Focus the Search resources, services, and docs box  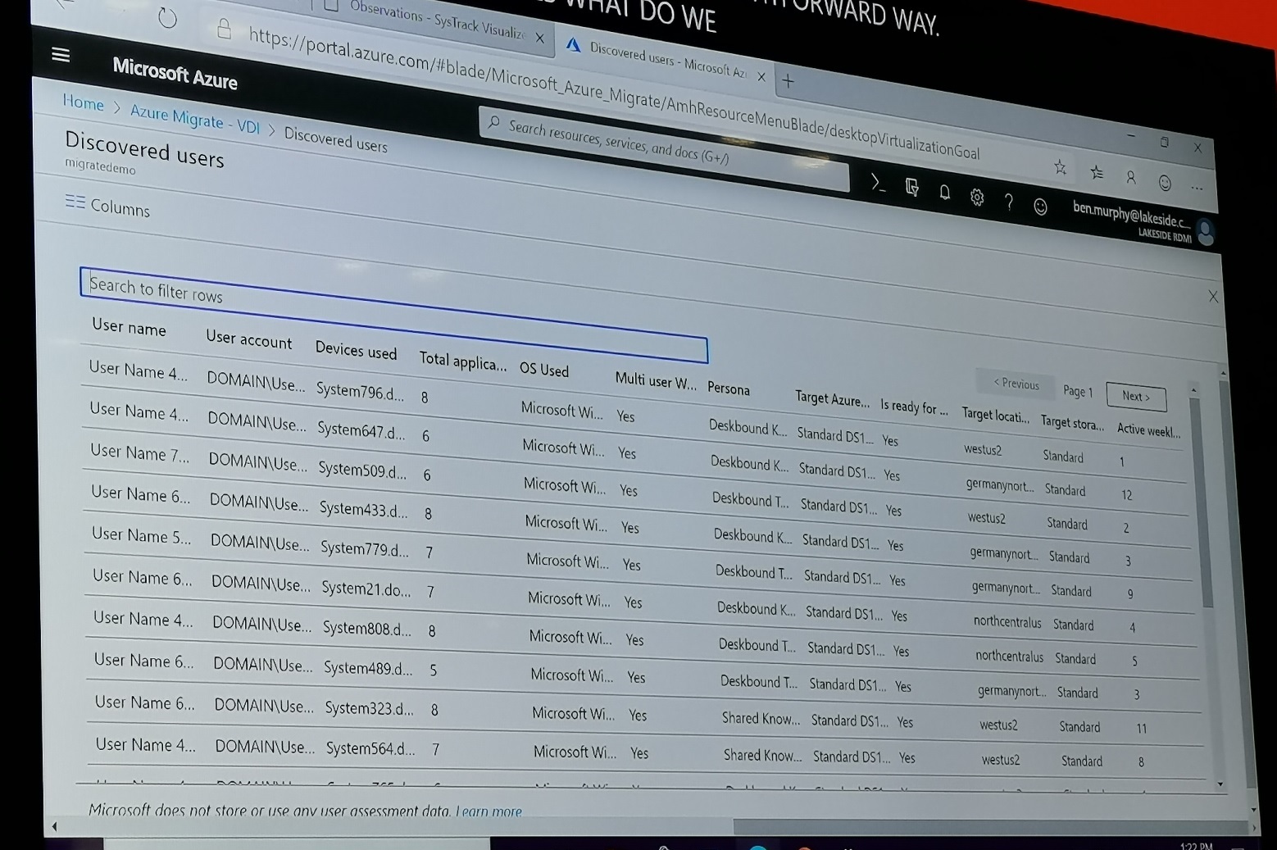[x=664, y=148]
